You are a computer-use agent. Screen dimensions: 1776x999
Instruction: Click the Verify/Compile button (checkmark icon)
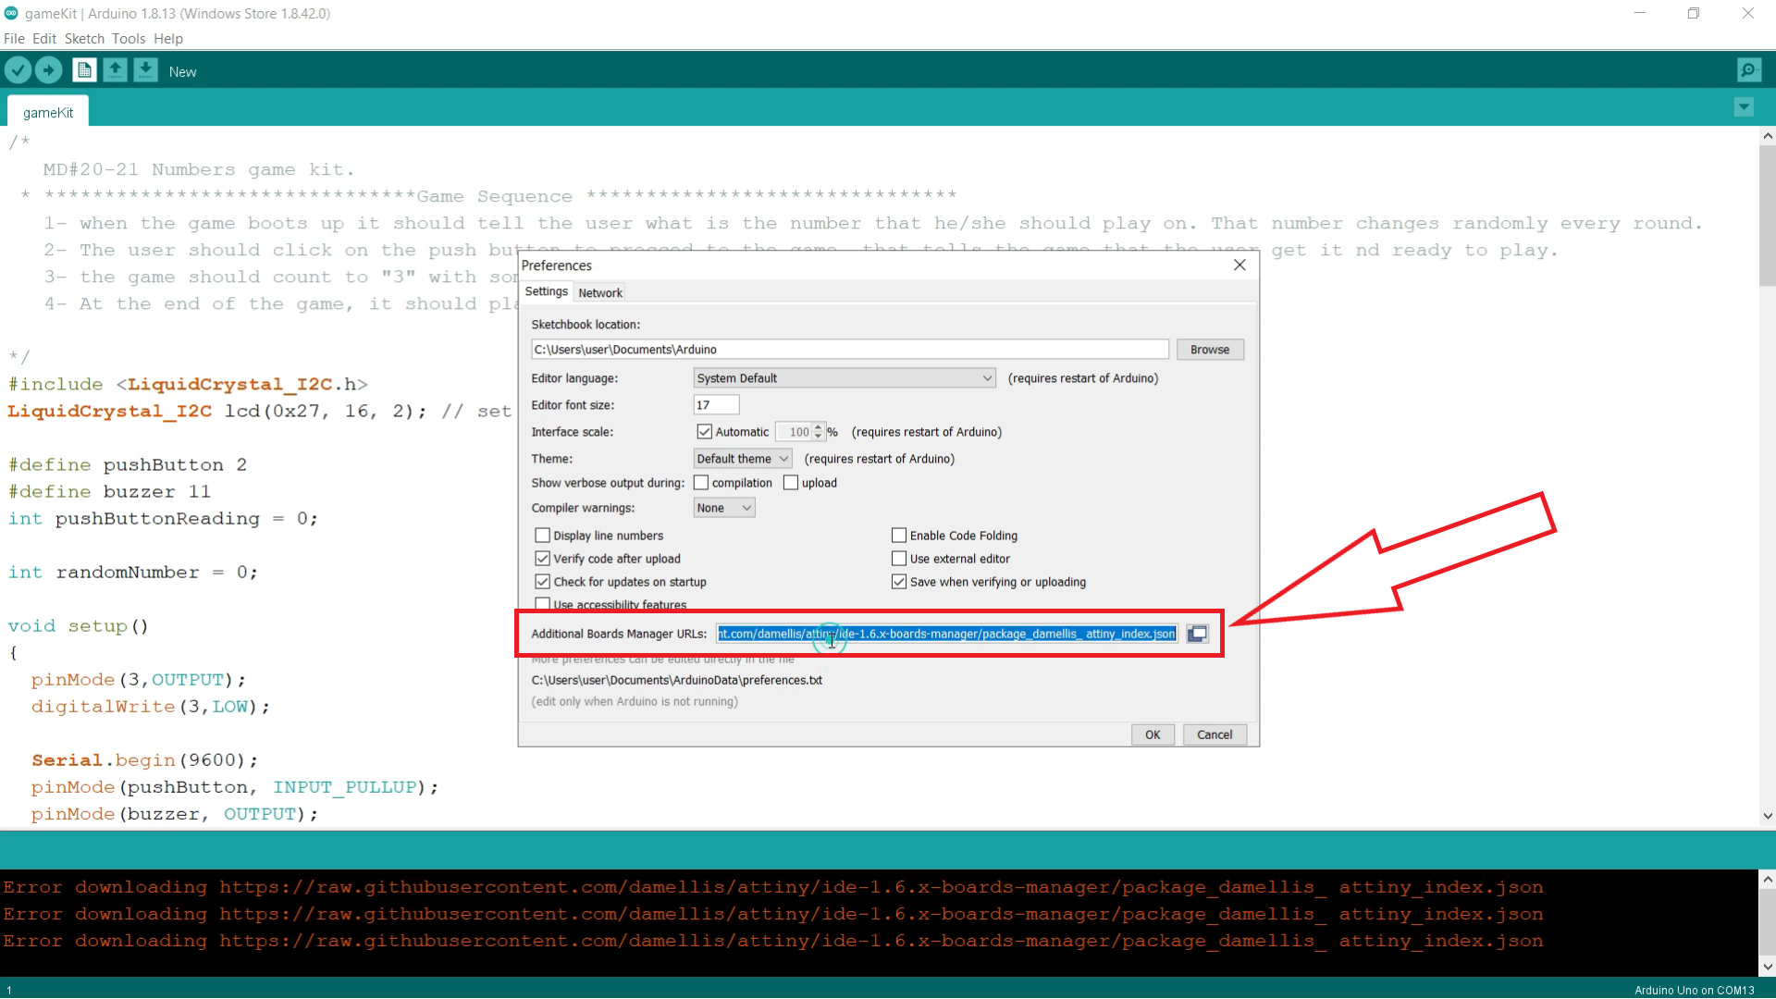click(18, 70)
